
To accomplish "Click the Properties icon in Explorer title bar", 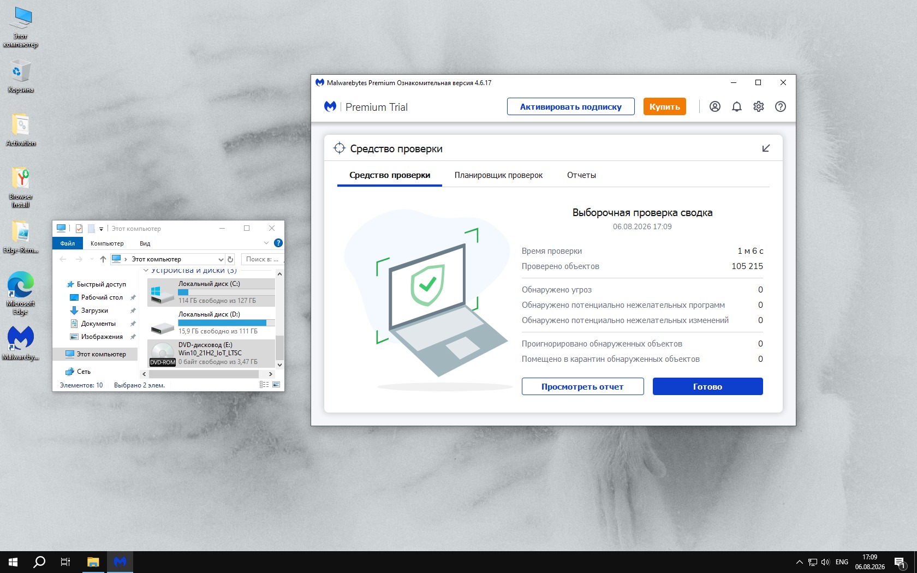I will [x=79, y=229].
